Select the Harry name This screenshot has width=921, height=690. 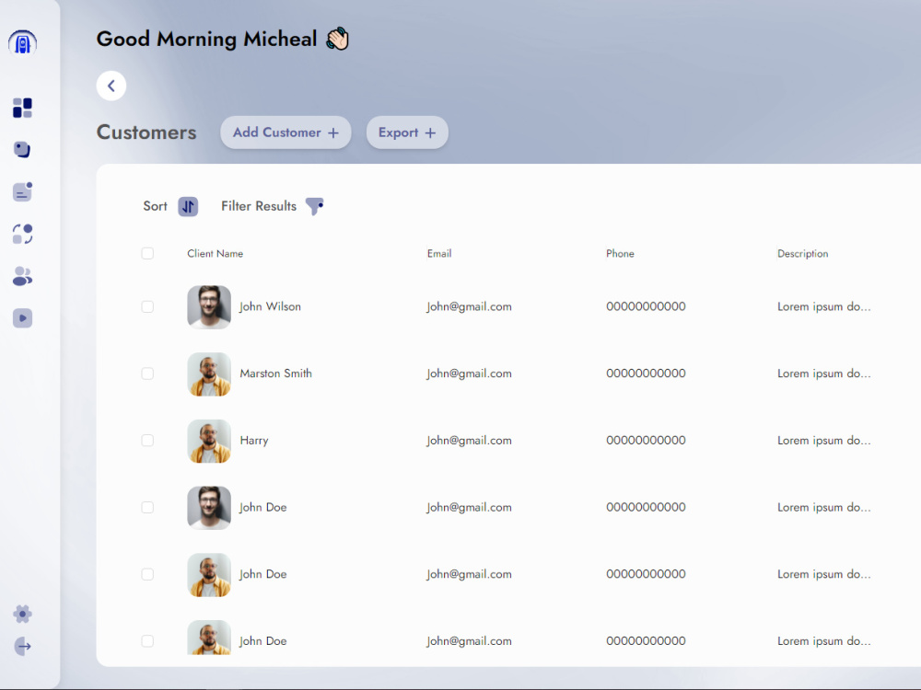tap(254, 441)
